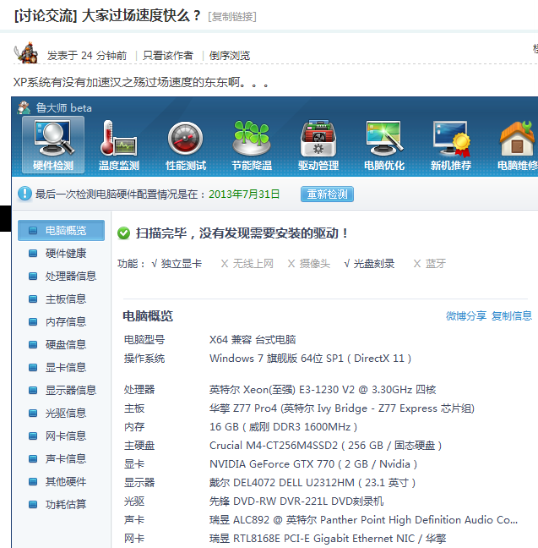Switch to 倒序浏览 reverse order view

230,56
